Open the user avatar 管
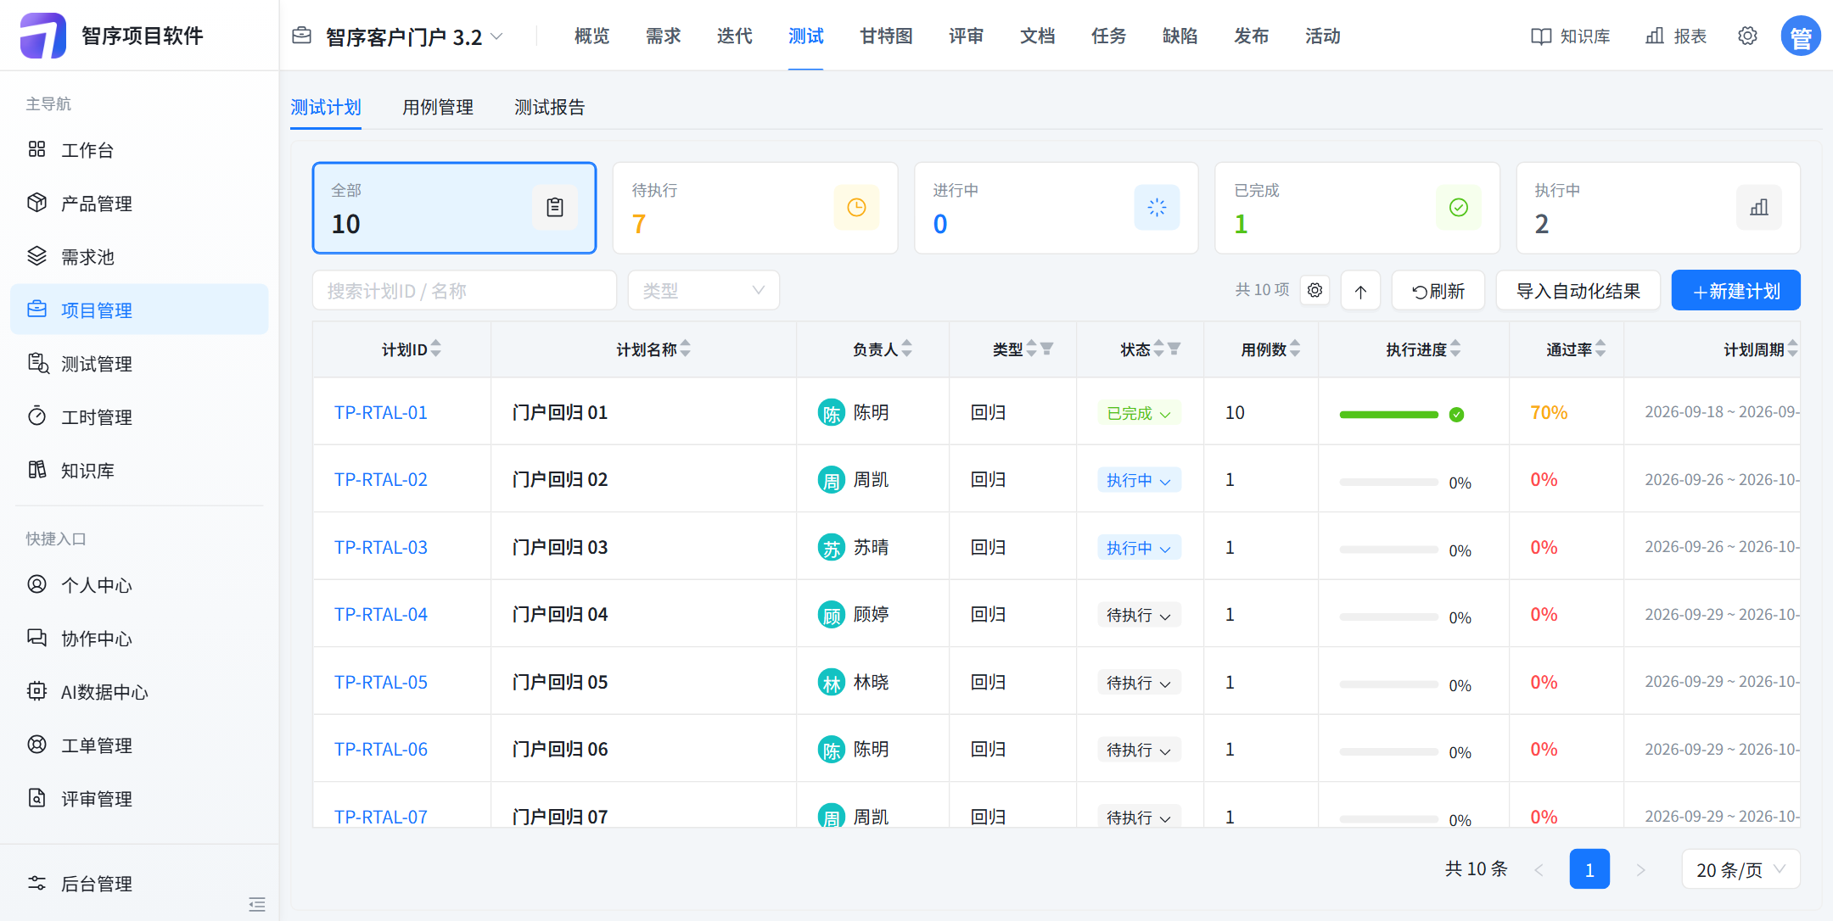Viewport: 1833px width, 921px height. [1801, 36]
